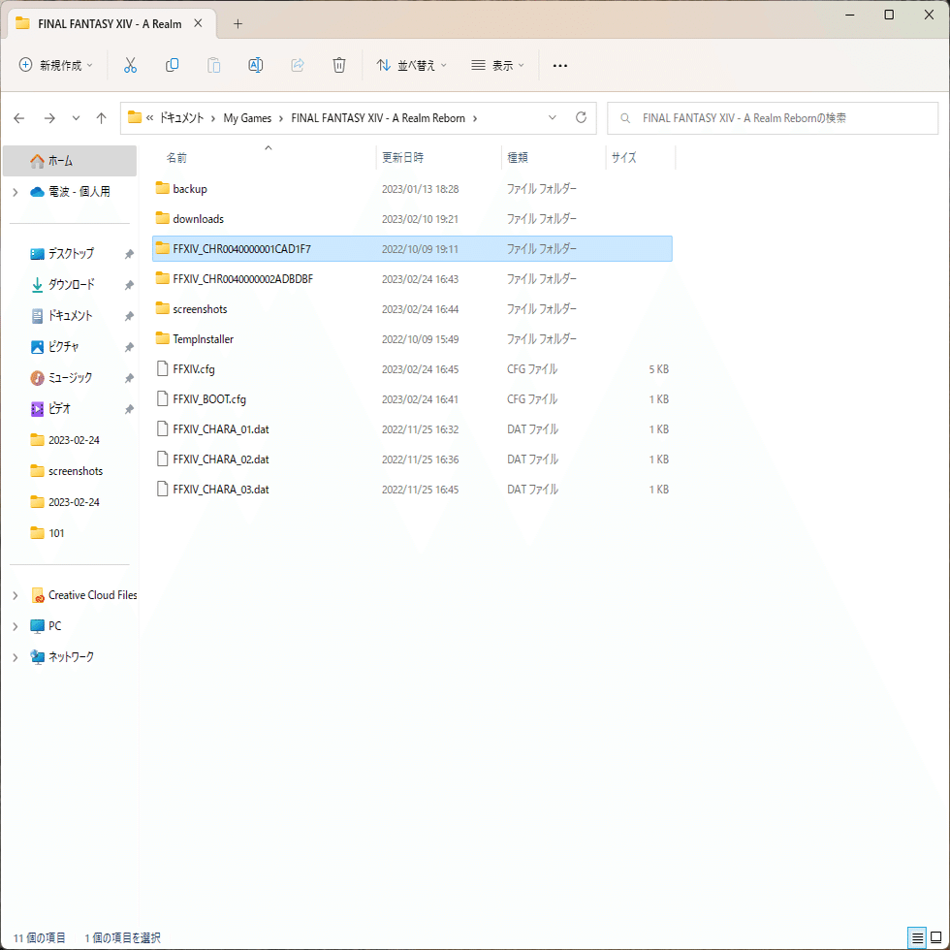
Task: Switch to large icons view in status bar
Action: click(936, 938)
